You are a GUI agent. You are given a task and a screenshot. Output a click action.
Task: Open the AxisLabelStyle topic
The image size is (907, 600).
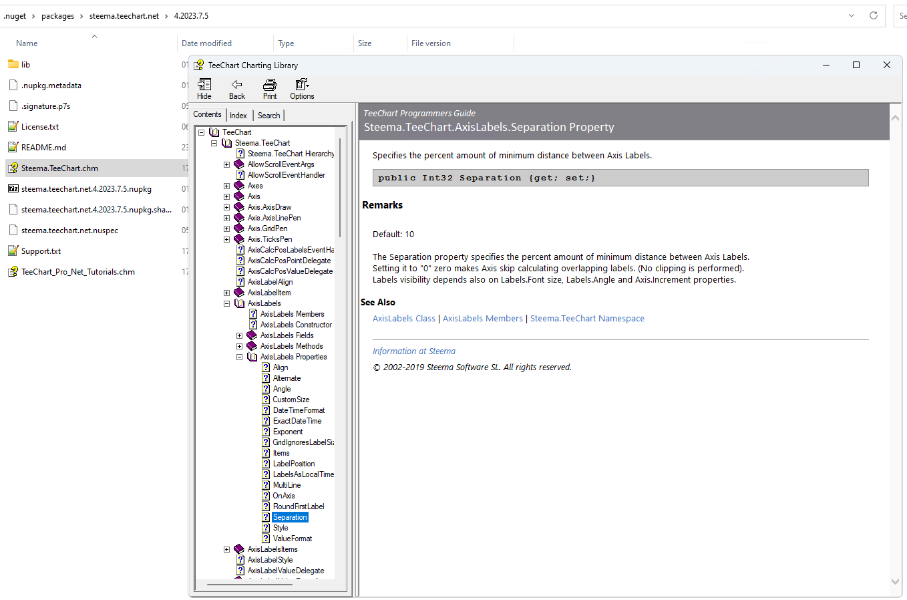(x=270, y=560)
